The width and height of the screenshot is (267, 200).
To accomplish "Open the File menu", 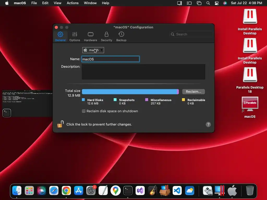I will coord(34,3).
